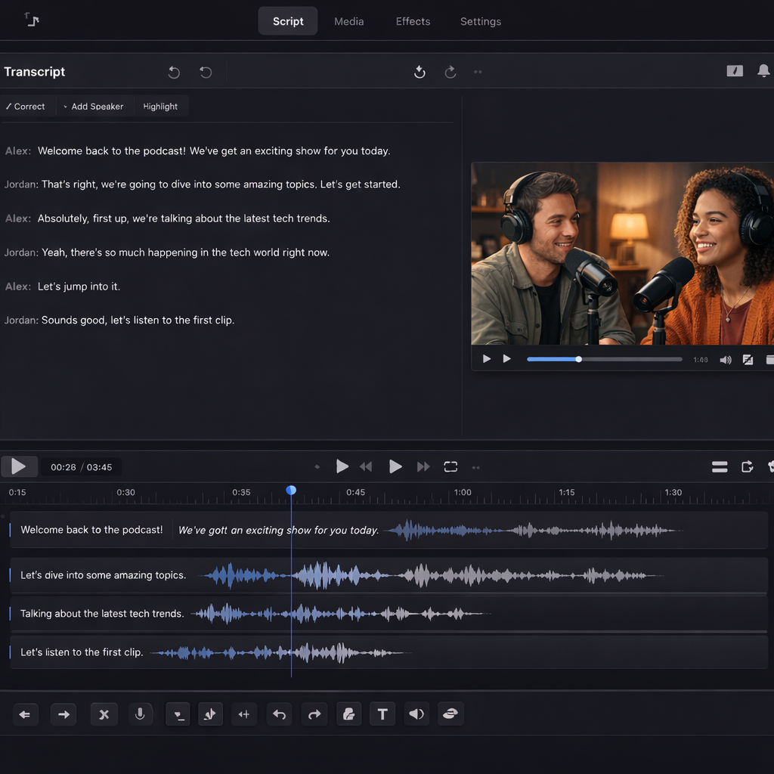The image size is (774, 774).
Task: Open the Correct menu in transcript toolbar
Action: click(25, 106)
